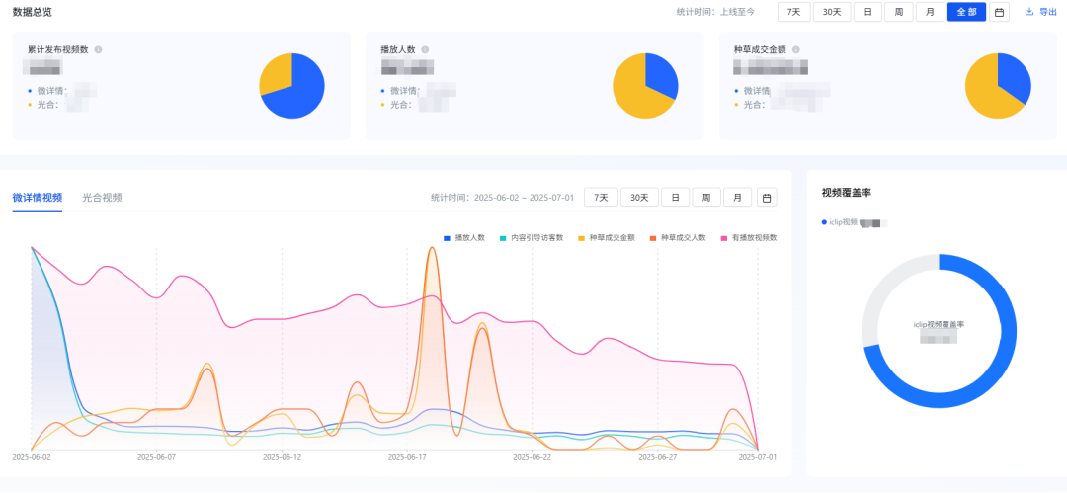Select 30天 range in the chart toolbar
The image size is (1067, 493).
click(x=639, y=198)
